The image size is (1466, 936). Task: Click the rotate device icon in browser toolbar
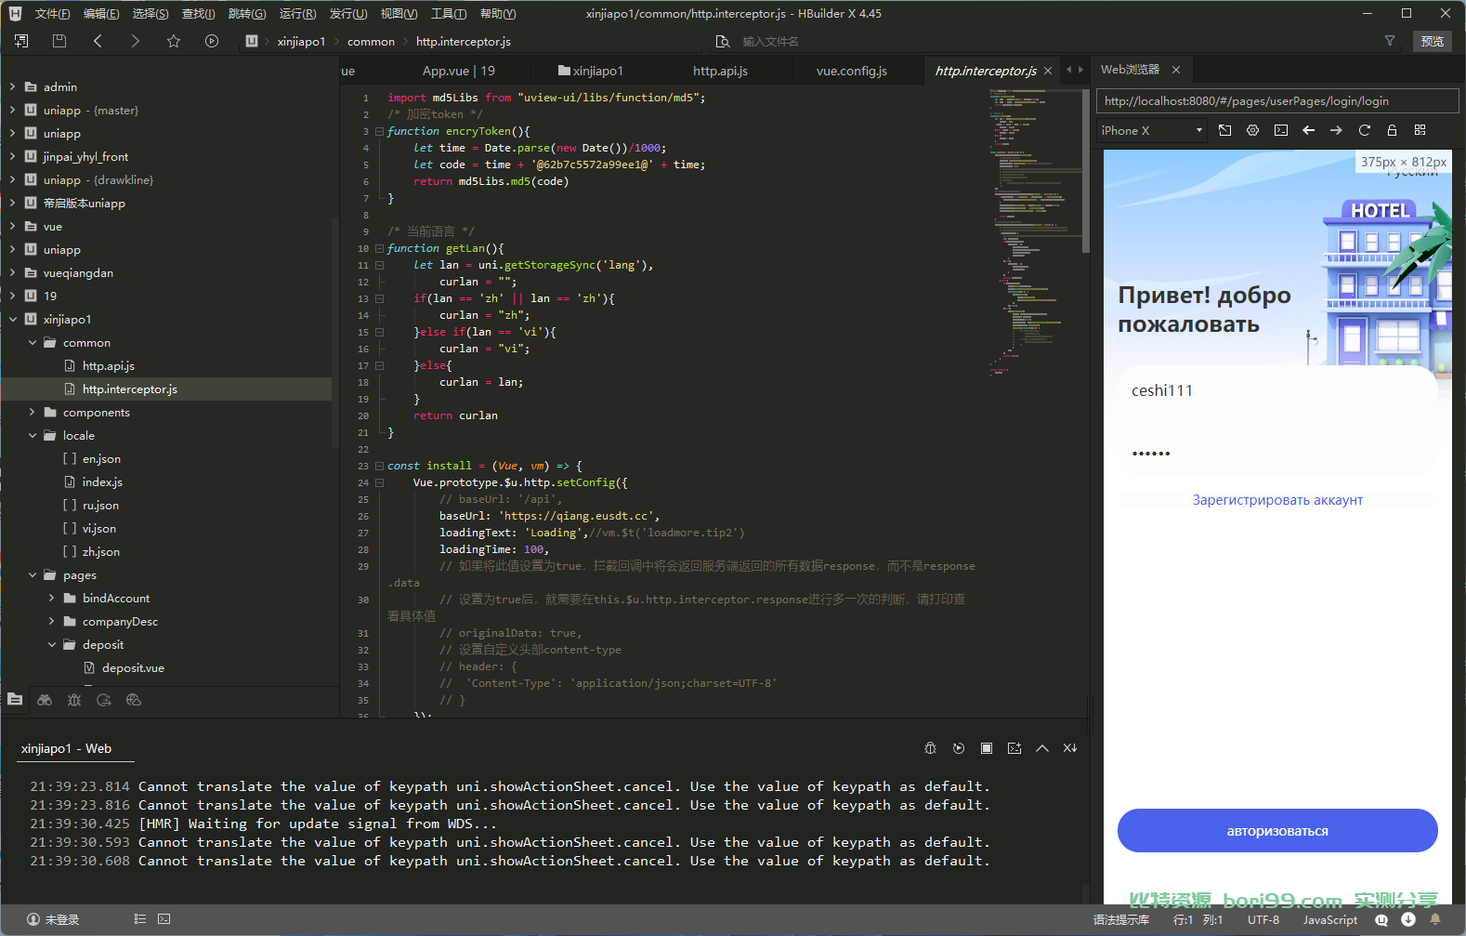pyautogui.click(x=1225, y=130)
